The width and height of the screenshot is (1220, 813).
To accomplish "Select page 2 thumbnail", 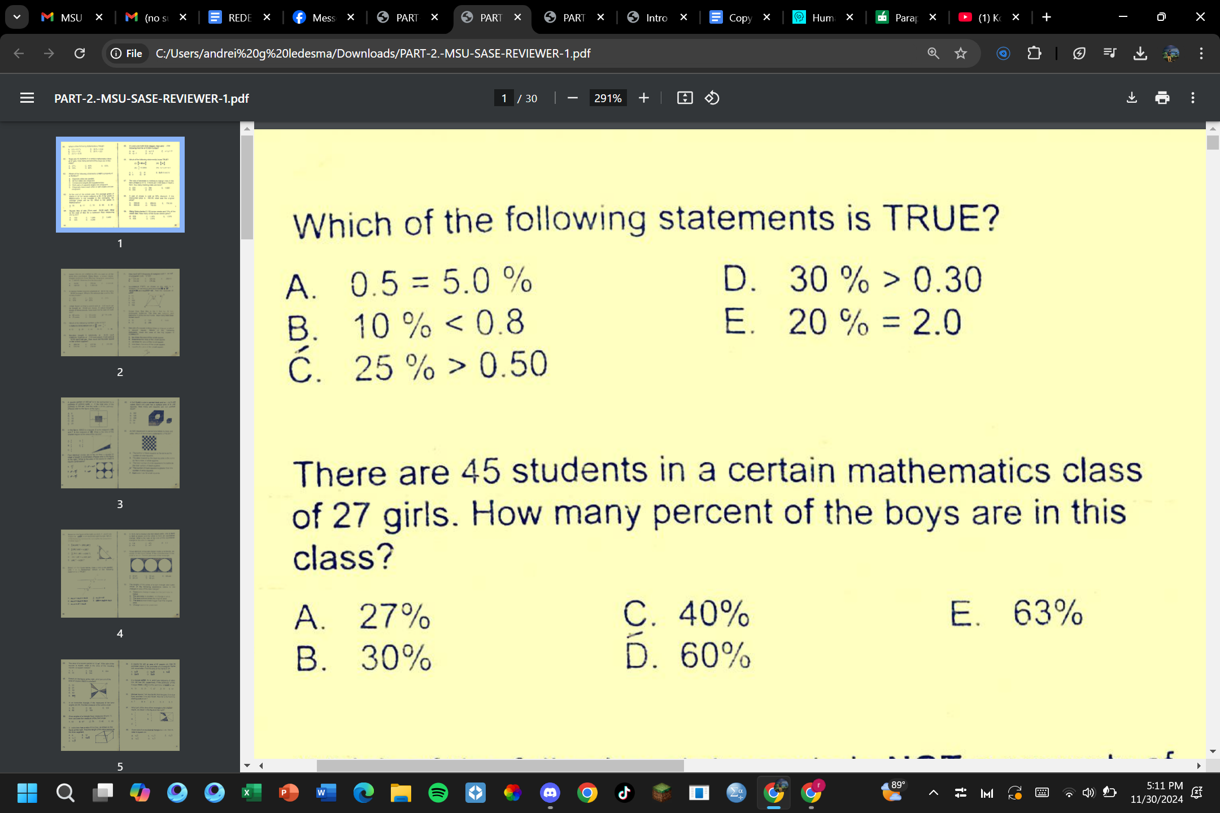I will pyautogui.click(x=120, y=313).
